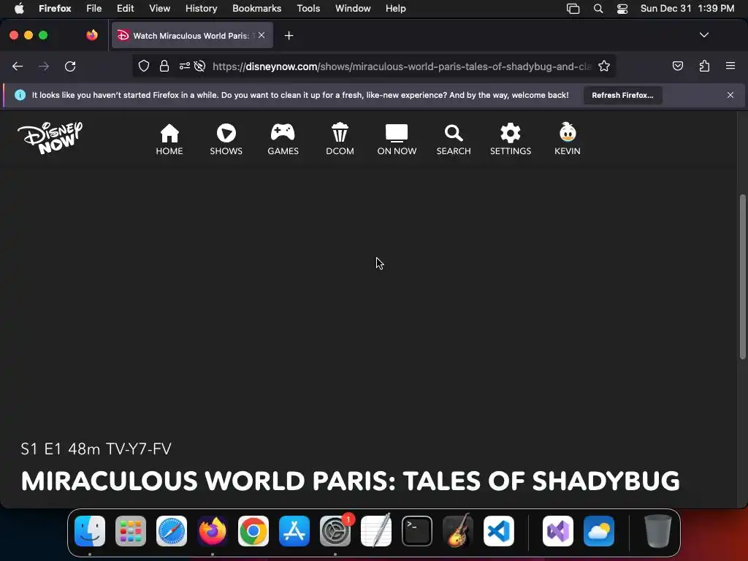The width and height of the screenshot is (748, 561).
Task: Open a new tab
Action: tap(289, 35)
